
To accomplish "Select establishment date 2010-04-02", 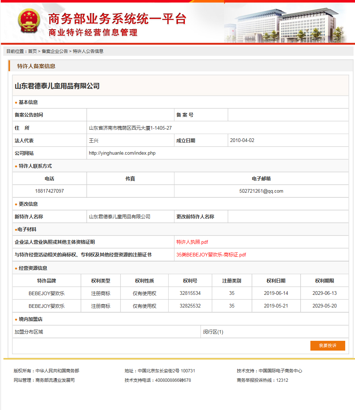I will pos(242,141).
